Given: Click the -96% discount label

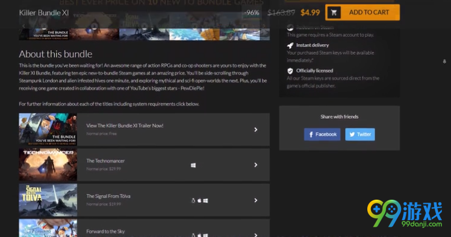Looking at the screenshot, I should click(x=252, y=13).
